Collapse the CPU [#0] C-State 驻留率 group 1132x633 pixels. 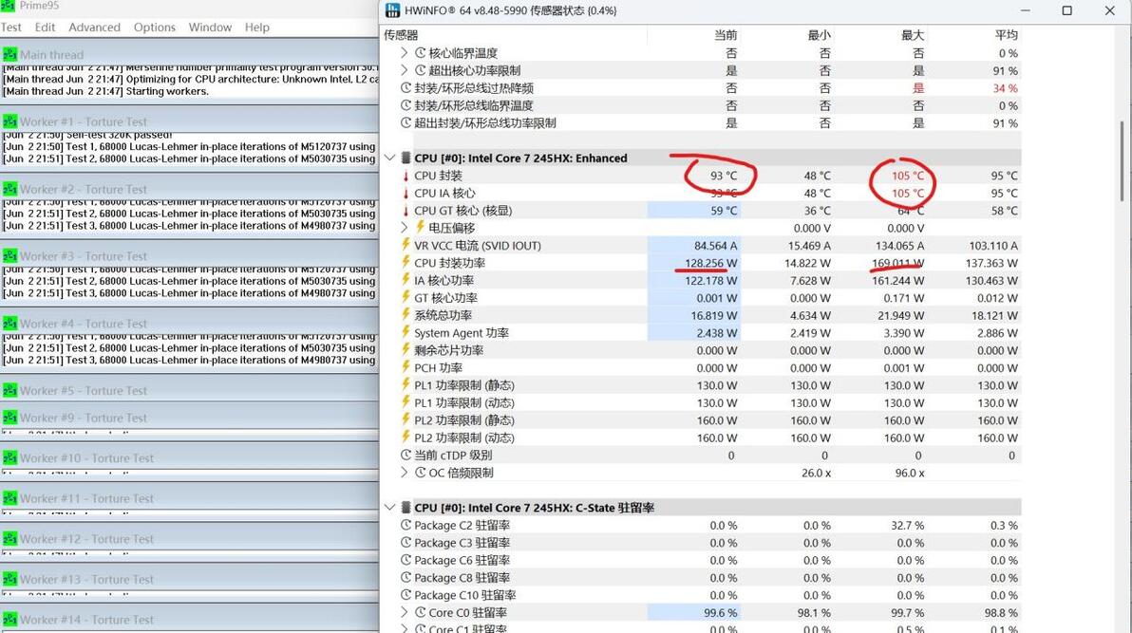click(390, 508)
